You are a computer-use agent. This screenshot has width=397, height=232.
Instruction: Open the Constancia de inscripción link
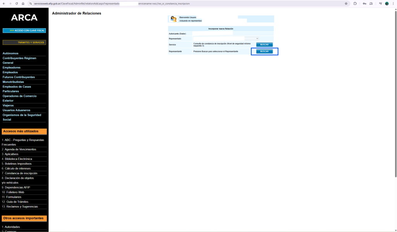tap(21, 173)
